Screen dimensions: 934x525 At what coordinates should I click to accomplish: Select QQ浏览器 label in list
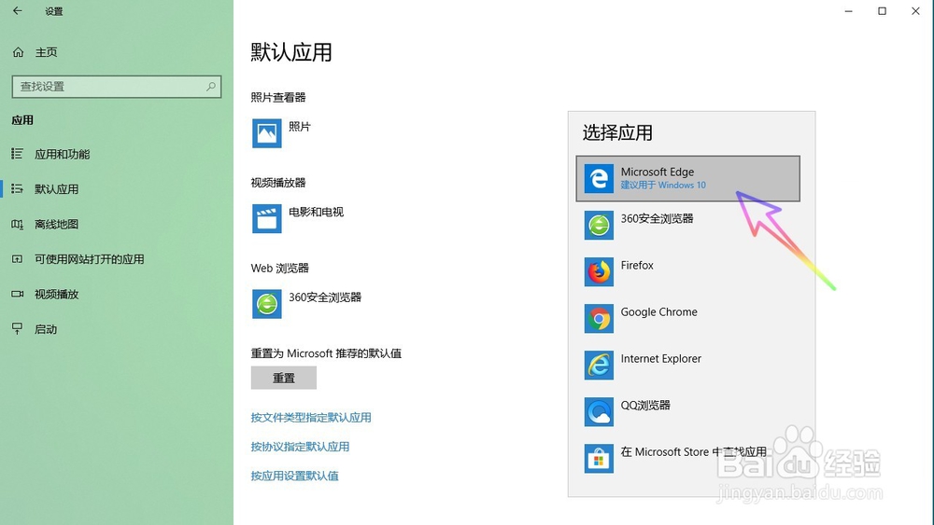point(645,406)
